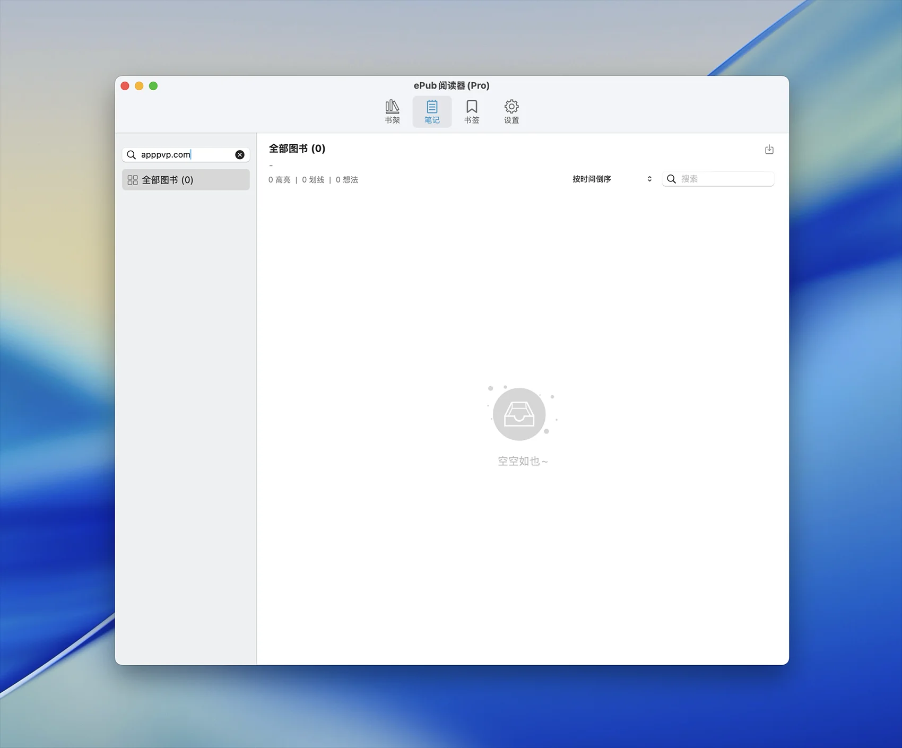Click the grid icon beside 全部图书
Screen dimensions: 902x748
coord(133,180)
